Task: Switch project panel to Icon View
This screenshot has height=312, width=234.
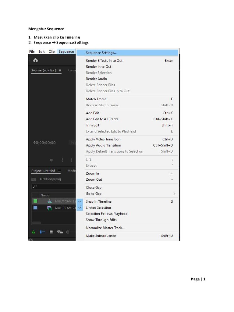Action: (x=51, y=232)
